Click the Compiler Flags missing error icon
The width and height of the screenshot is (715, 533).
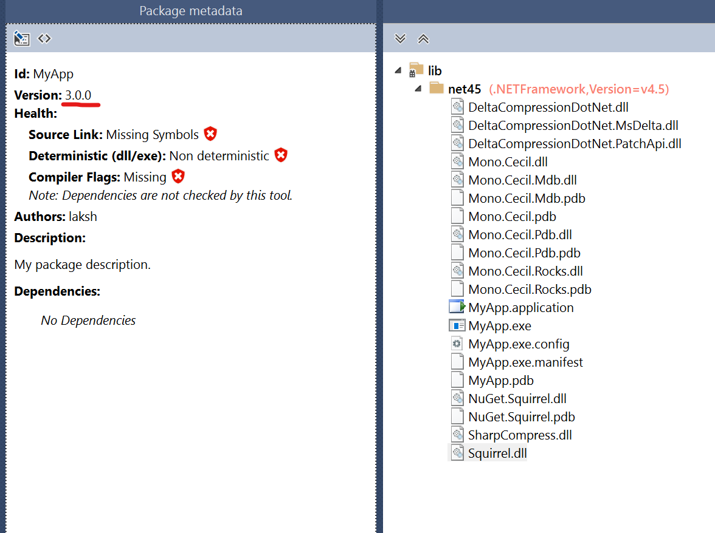[178, 177]
